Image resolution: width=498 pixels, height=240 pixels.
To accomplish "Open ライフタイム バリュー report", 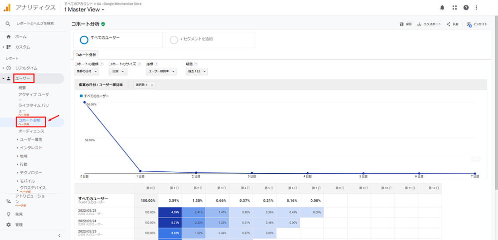I will 33,108.
